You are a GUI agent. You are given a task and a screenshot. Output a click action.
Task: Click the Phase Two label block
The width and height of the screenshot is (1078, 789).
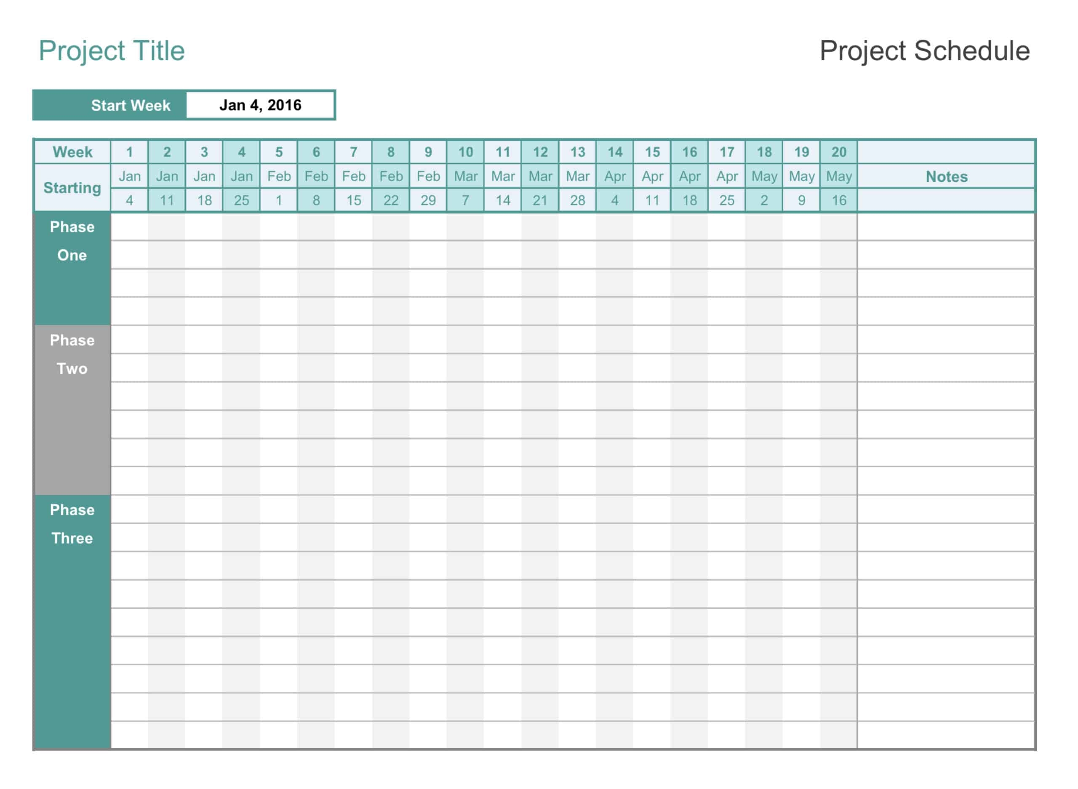click(72, 410)
